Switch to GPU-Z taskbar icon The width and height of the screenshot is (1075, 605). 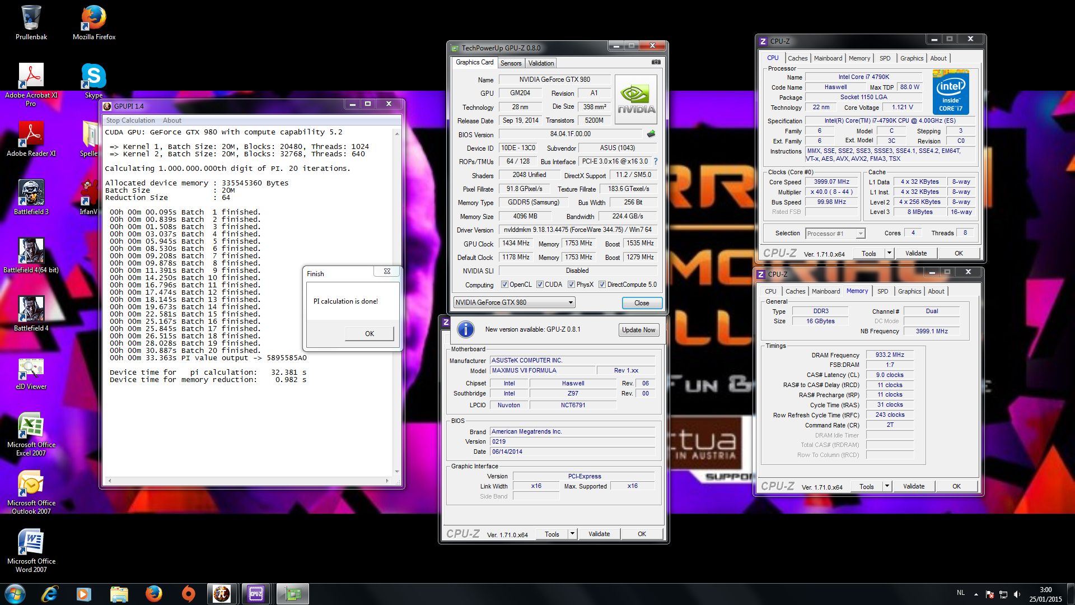[292, 594]
